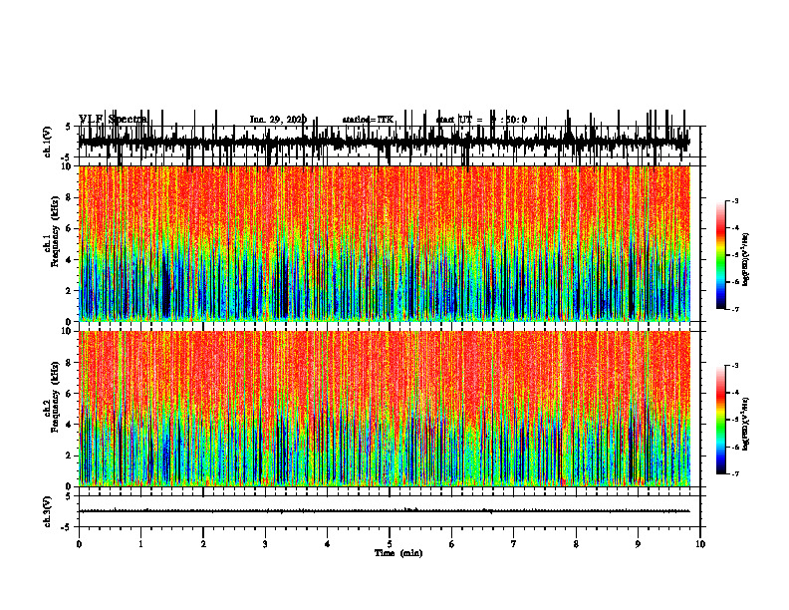Click the time axis tick label '3'

pos(265,544)
